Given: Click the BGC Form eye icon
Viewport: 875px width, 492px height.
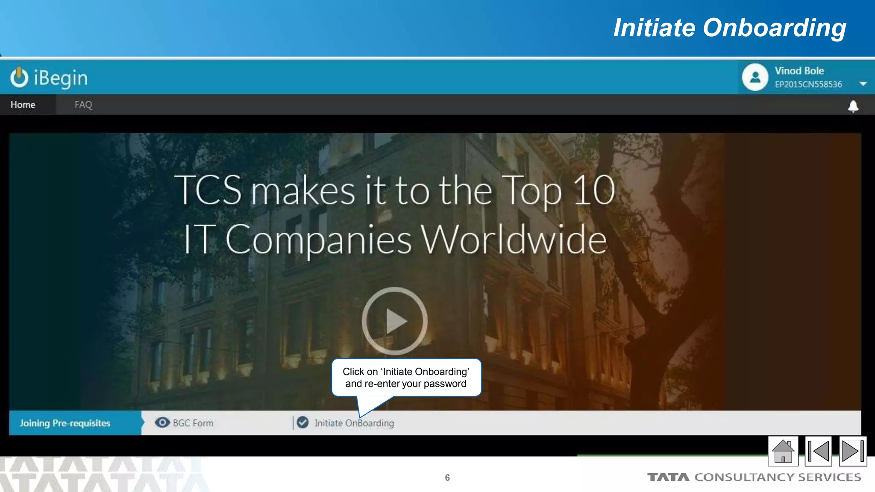Looking at the screenshot, I should point(162,422).
